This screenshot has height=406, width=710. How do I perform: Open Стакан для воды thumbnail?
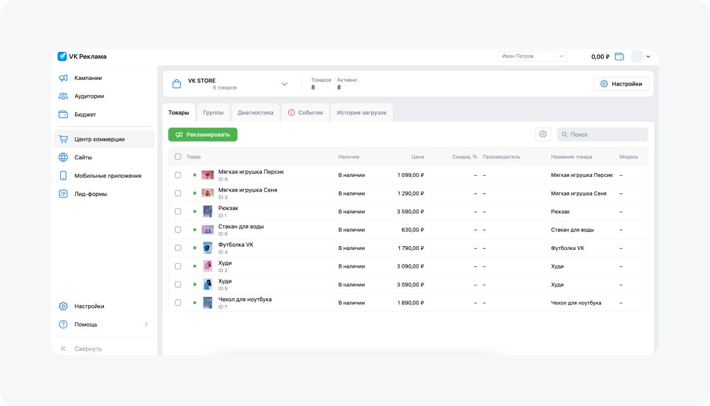tap(207, 230)
